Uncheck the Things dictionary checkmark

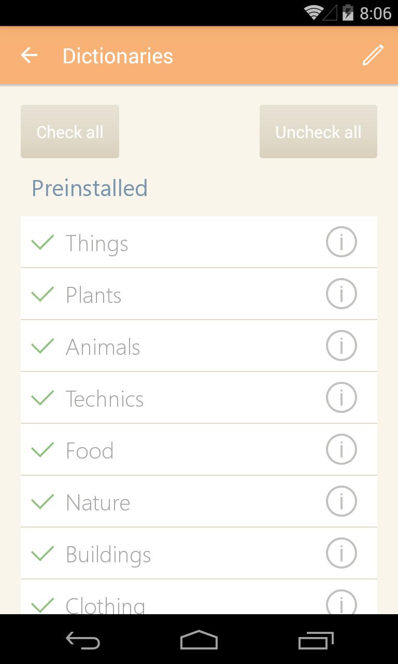click(x=42, y=242)
